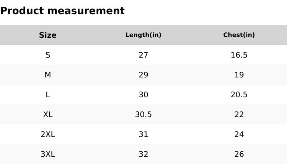Select the chest value 24

tap(239, 135)
